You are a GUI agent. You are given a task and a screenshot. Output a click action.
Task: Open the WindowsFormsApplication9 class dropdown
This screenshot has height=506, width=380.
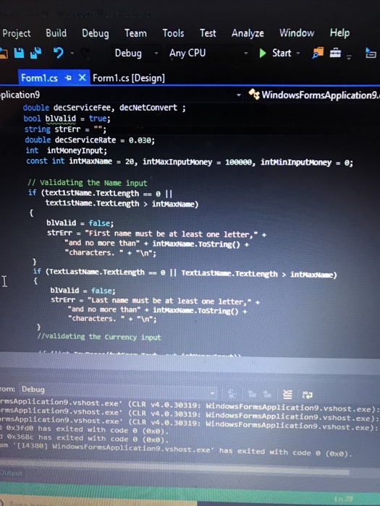(313, 95)
